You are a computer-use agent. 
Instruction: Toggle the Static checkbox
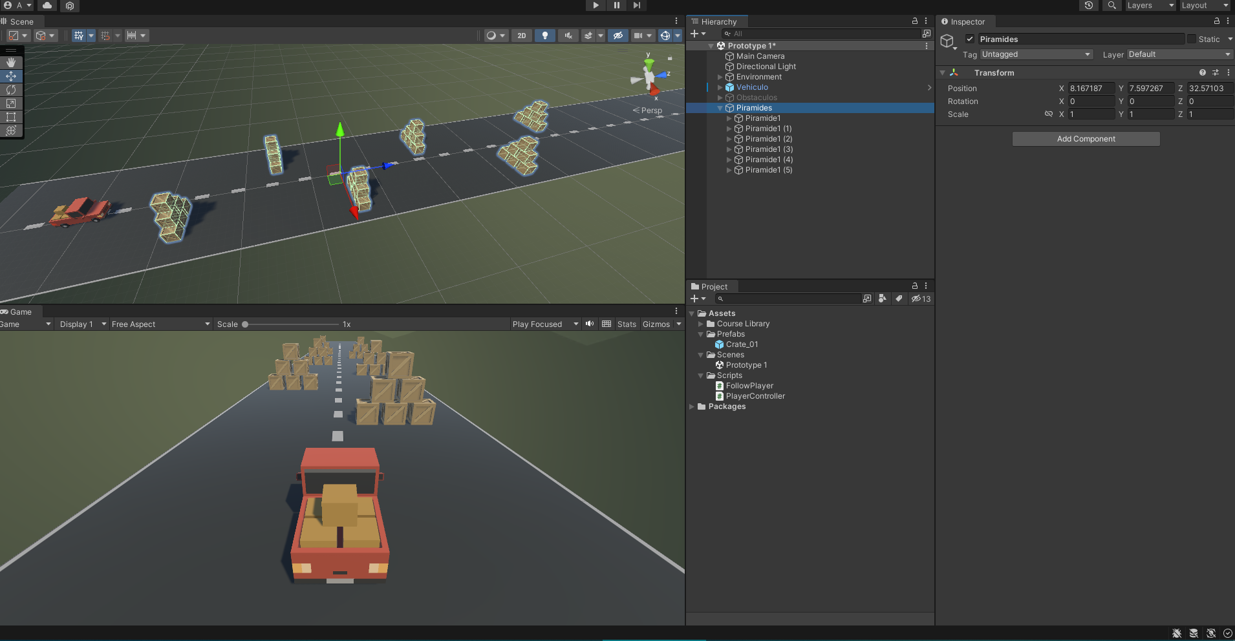(x=1192, y=39)
